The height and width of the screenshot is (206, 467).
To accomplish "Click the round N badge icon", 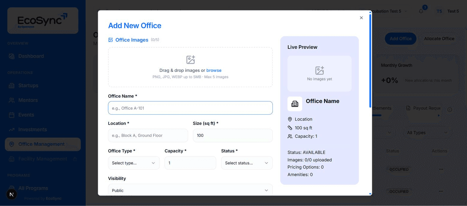I will click(x=12, y=195).
